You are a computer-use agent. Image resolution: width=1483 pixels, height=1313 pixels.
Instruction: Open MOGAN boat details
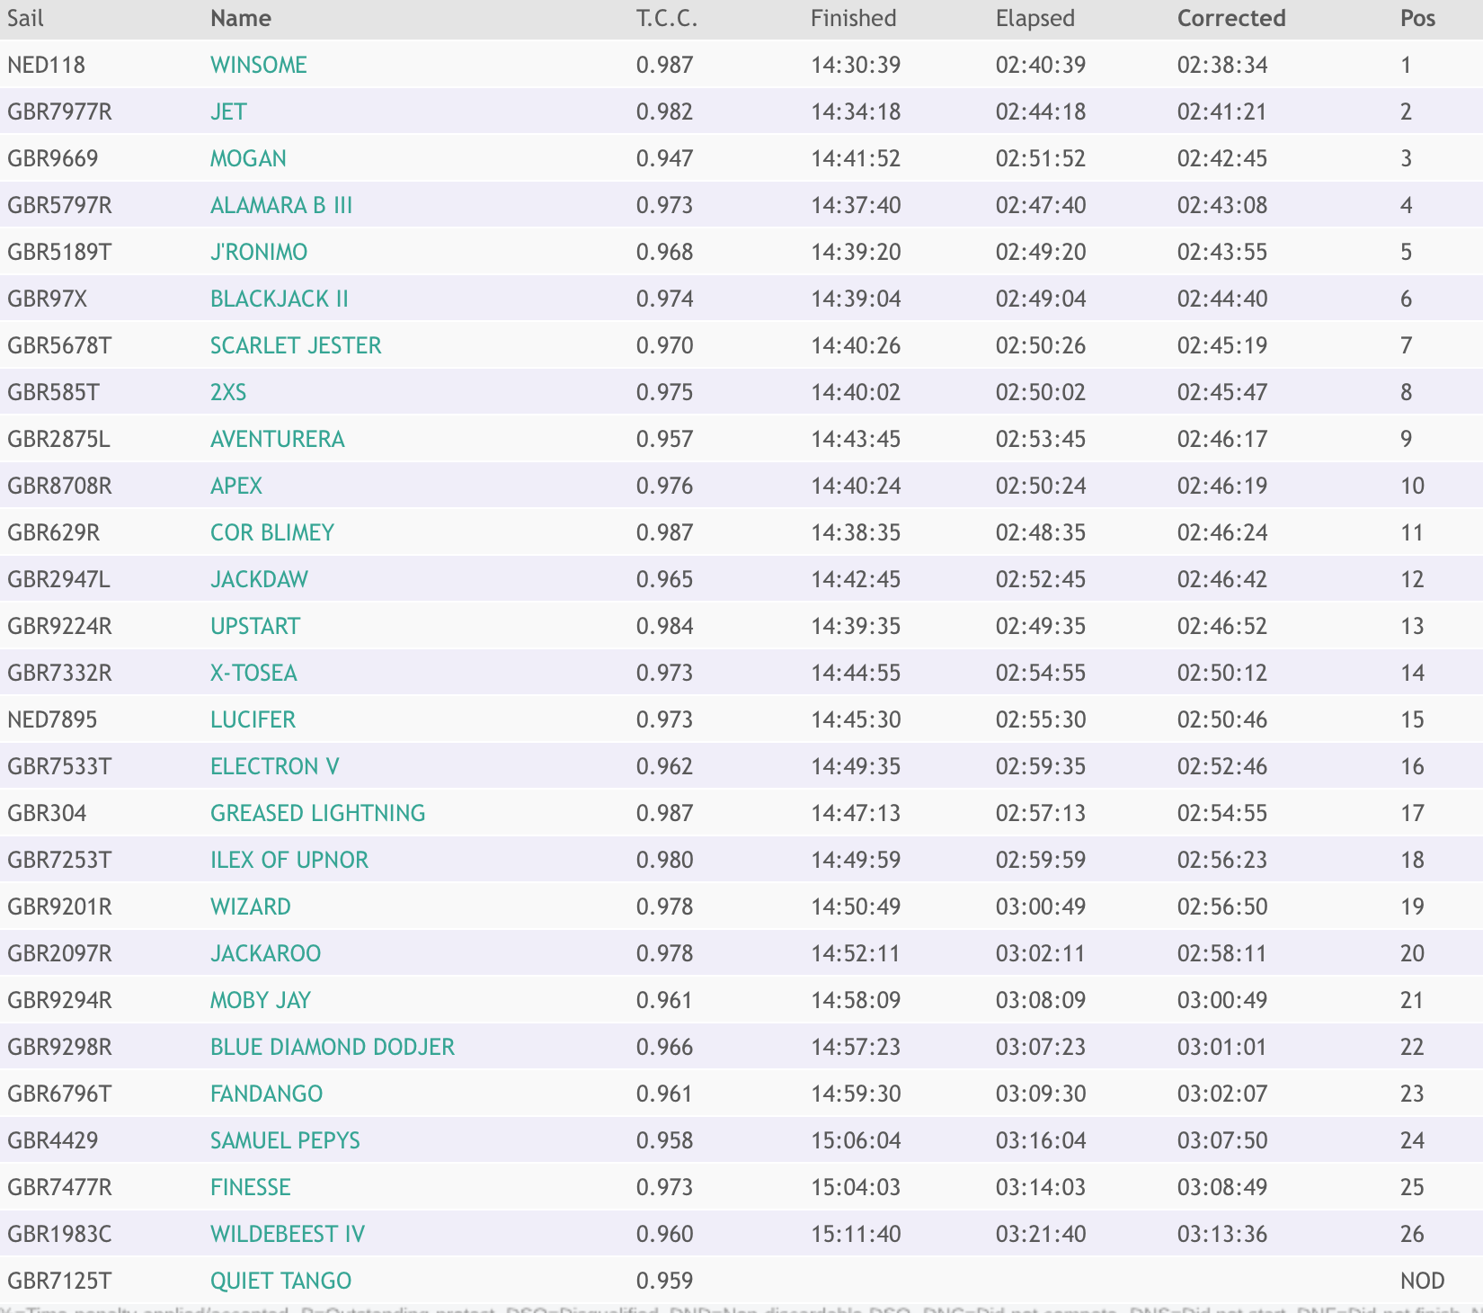248,158
